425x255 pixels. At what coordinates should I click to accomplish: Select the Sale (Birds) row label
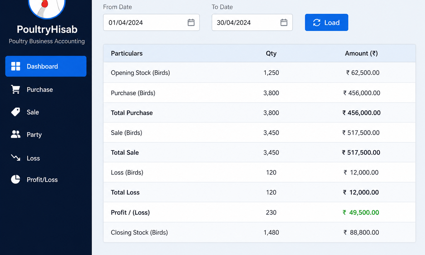click(126, 133)
